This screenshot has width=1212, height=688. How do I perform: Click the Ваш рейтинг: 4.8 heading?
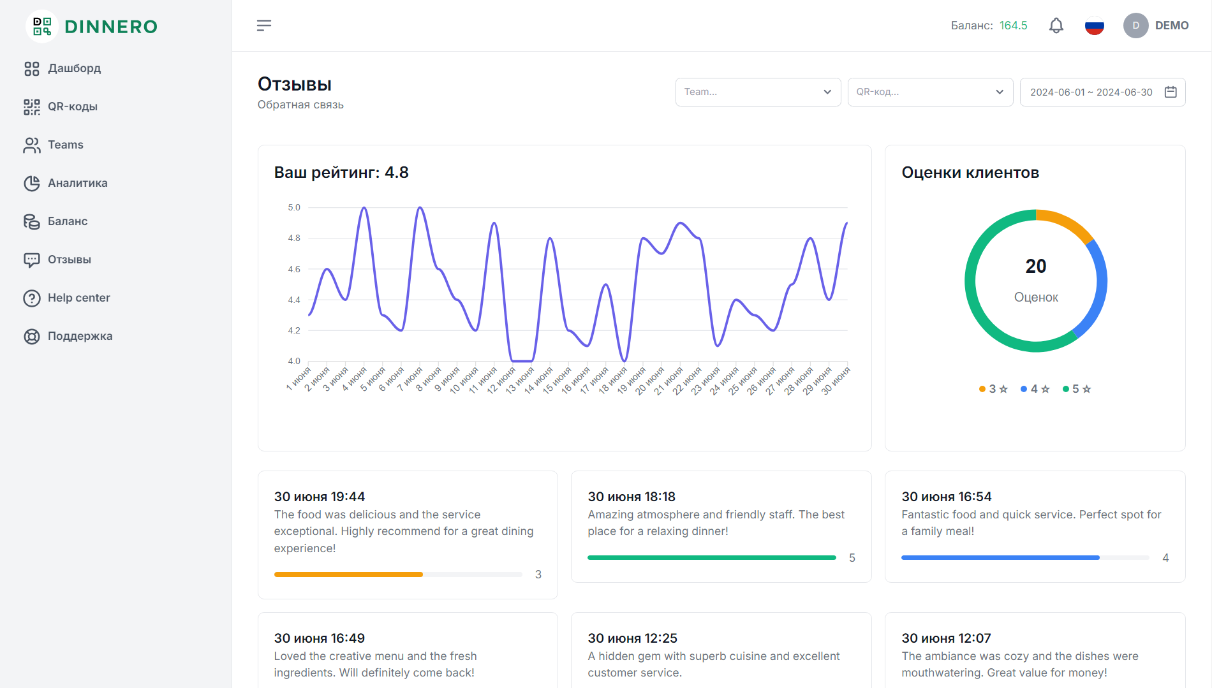point(341,173)
